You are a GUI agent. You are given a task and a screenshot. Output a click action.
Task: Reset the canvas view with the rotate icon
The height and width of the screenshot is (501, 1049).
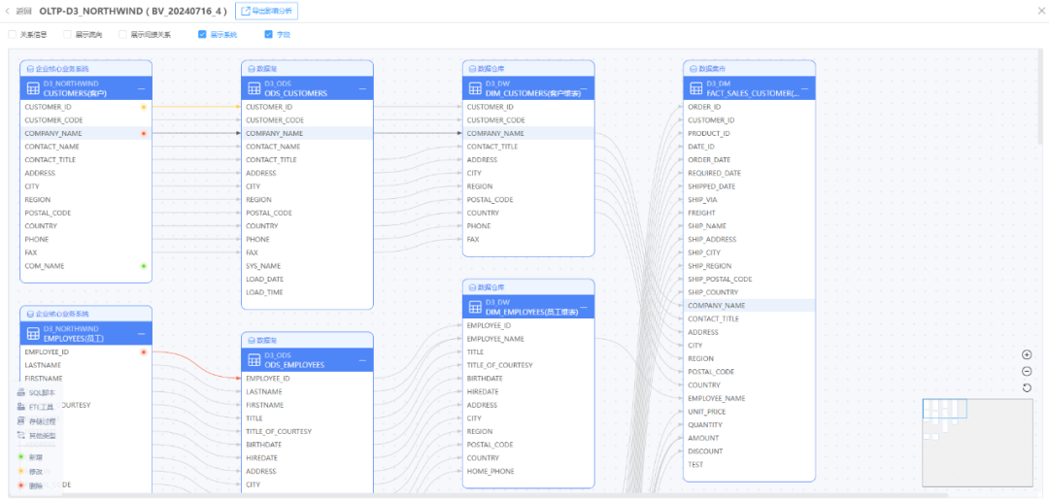pos(1027,388)
